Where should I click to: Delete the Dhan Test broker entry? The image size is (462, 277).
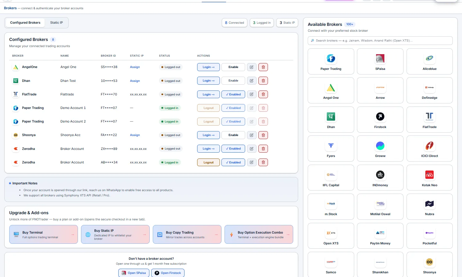pos(263,81)
